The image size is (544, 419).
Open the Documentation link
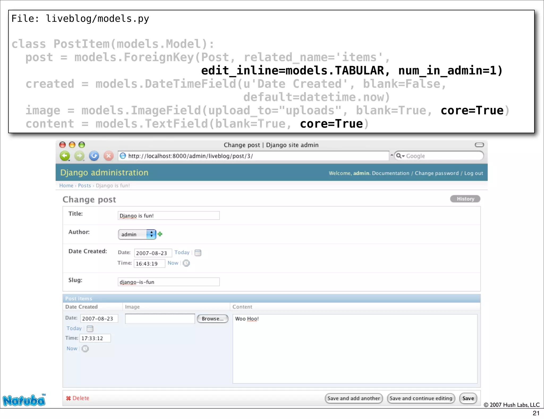(390, 173)
